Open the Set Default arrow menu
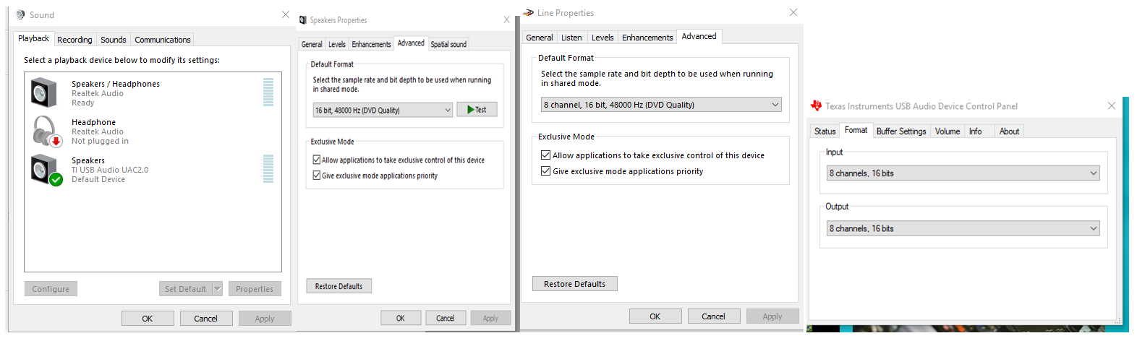The image size is (1137, 341). click(x=217, y=289)
